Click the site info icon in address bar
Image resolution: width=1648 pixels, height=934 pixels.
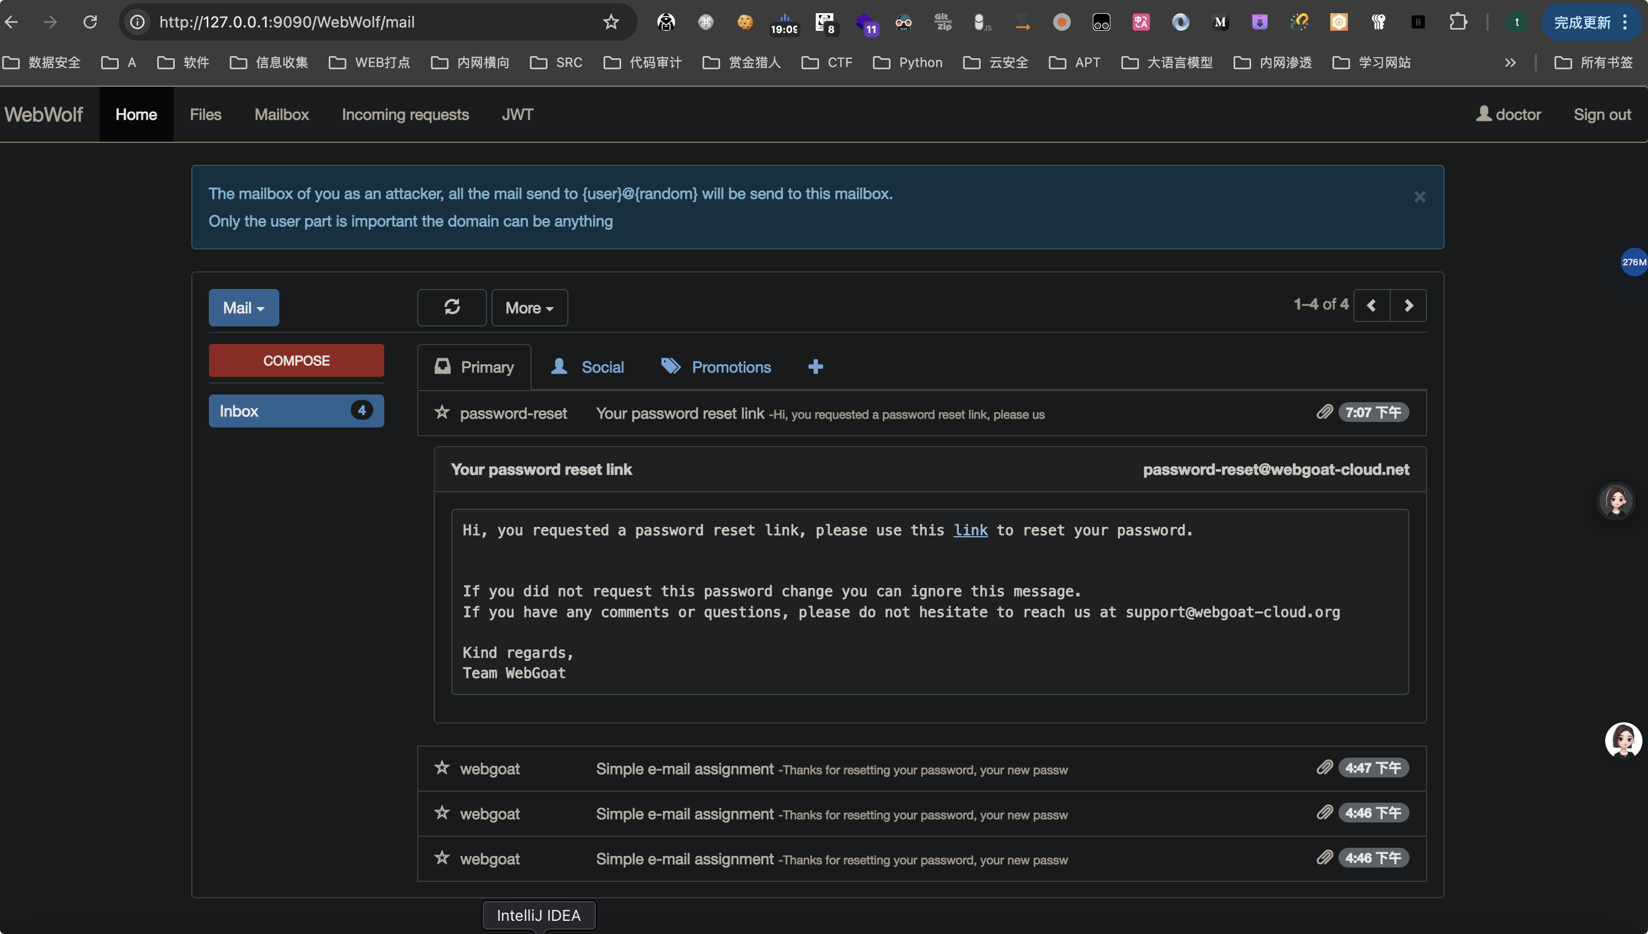point(137,22)
